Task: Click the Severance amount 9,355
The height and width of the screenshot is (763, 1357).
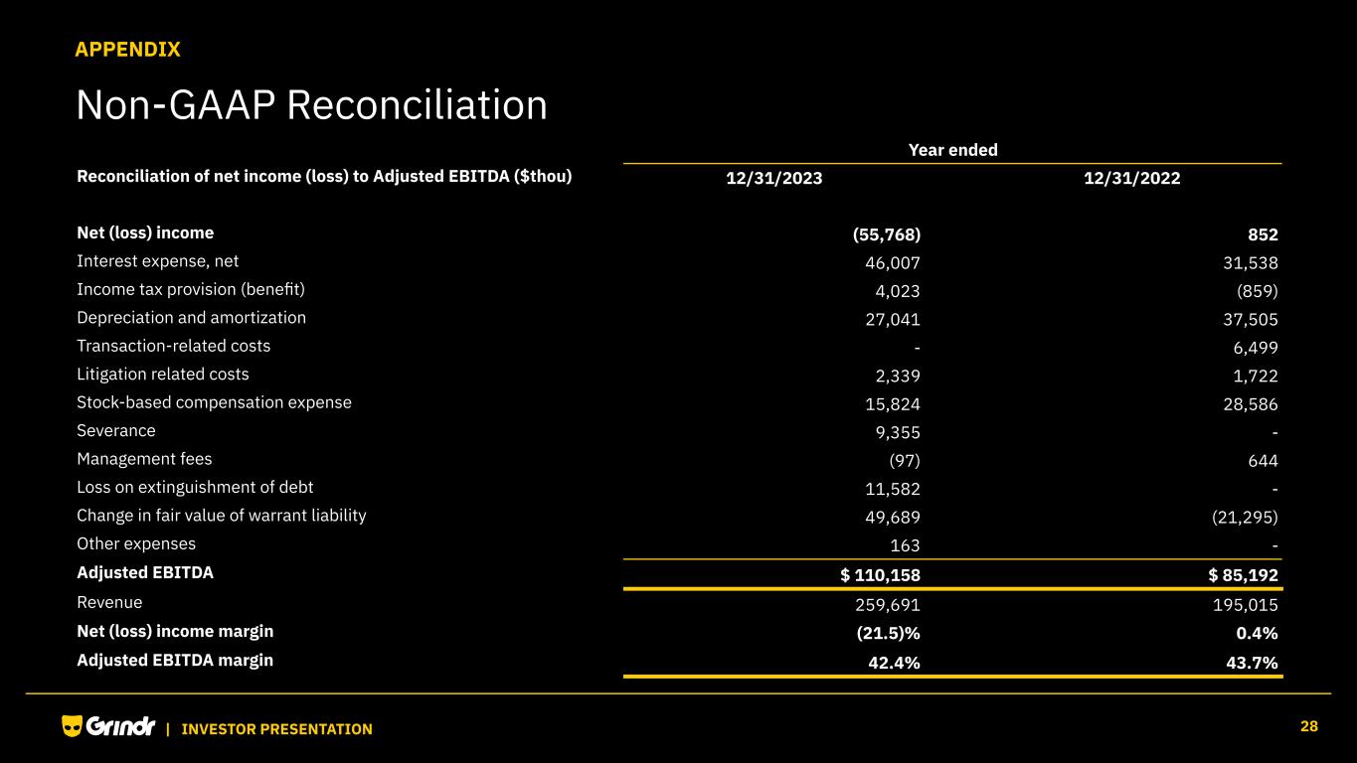Action: [894, 432]
